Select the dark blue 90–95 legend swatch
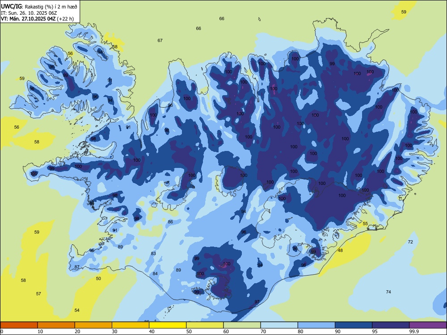Image resolution: width=447 pixels, height=335 pixels. coord(354,325)
